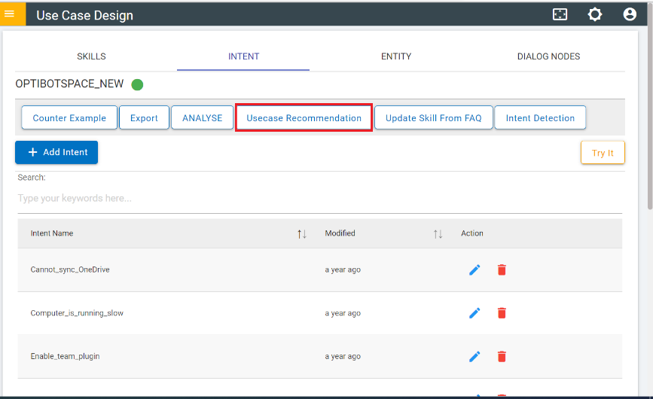Edit the Computer_is_running_slow intent
653x399 pixels.
point(474,313)
